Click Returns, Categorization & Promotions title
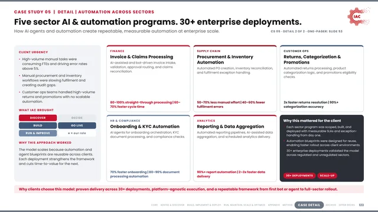Viewport: 378px width, 212px height. click(312, 59)
